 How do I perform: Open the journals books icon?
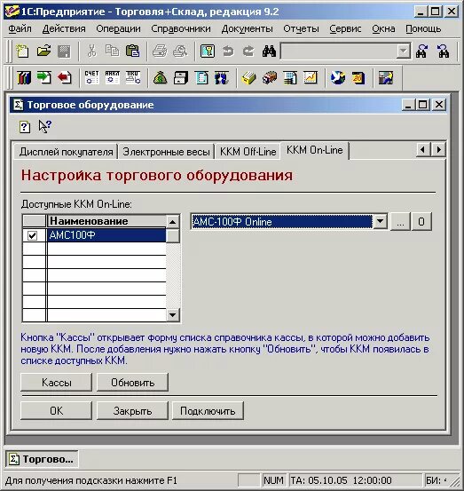pyautogui.click(x=23, y=77)
